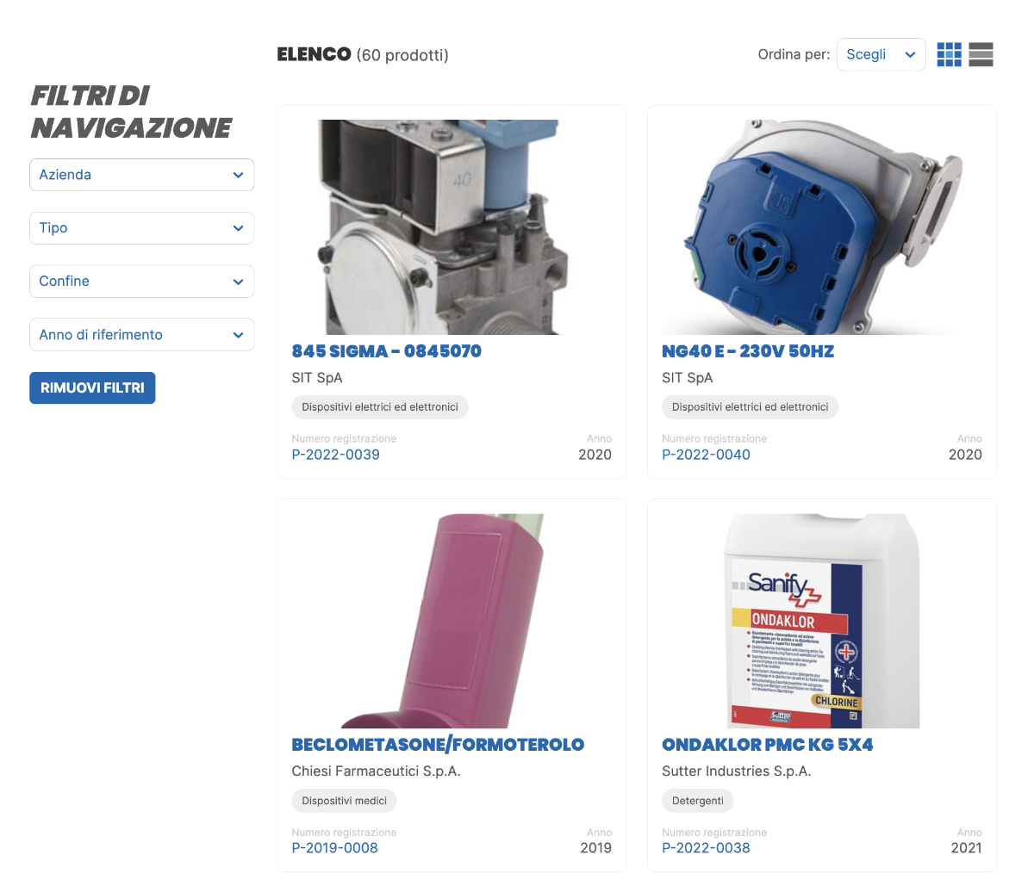Open the Azienda filter dropdown
Screen dimensions: 1034x892
point(142,175)
